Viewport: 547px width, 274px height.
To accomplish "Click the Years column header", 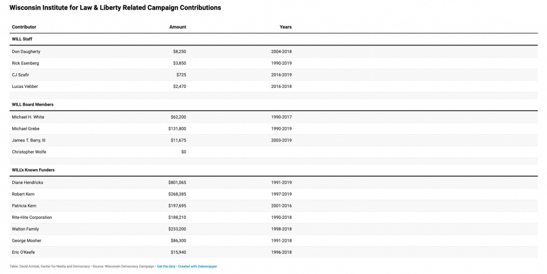I will pos(285,27).
